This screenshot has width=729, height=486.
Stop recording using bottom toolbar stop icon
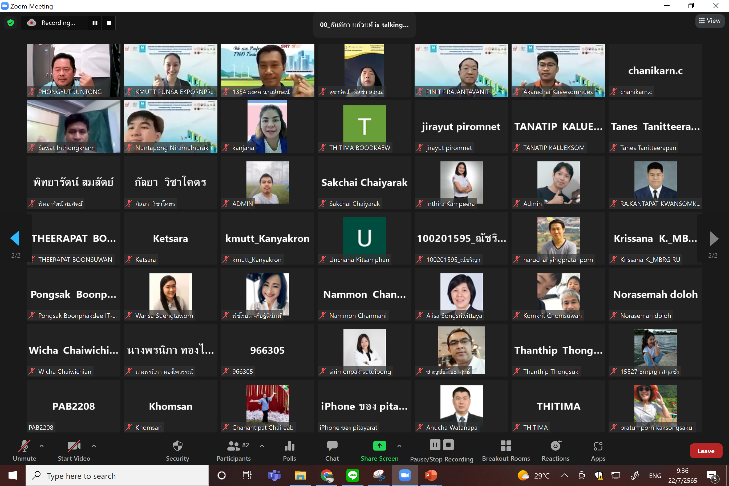click(448, 445)
